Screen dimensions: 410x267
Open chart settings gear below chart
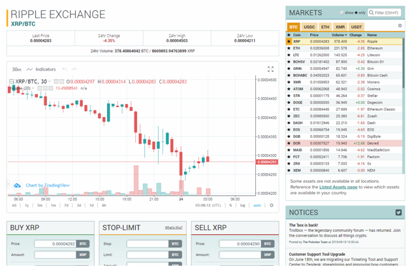[x=272, y=205]
